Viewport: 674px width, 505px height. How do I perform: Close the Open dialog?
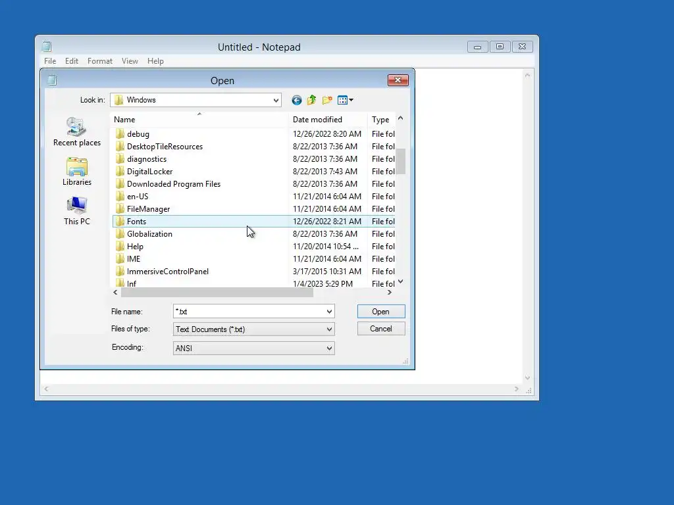398,80
